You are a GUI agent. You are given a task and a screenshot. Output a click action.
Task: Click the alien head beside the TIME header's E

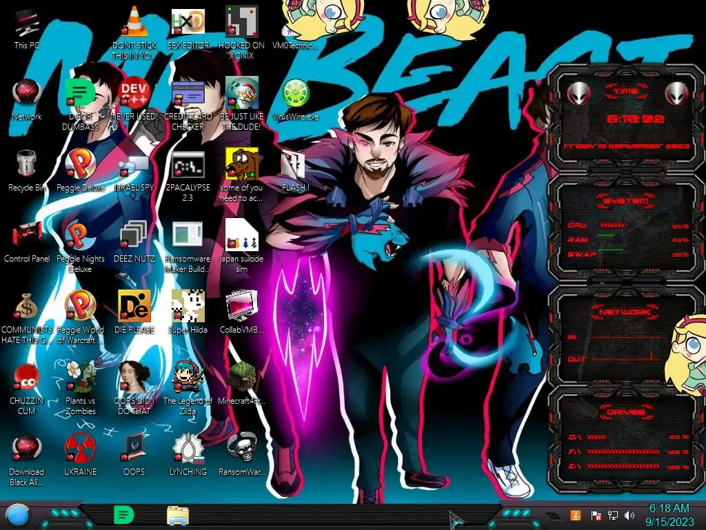[677, 93]
